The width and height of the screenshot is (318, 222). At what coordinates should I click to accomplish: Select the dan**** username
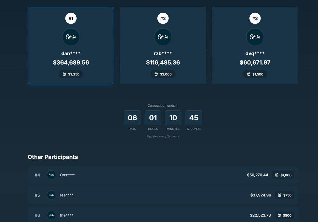71,53
